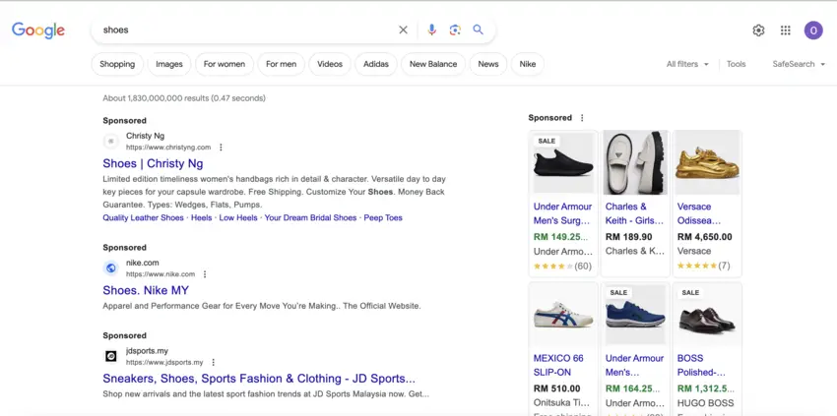Viewport: 837px width, 416px height.
Task: Open the 'Heels' sitelink
Action: click(x=201, y=217)
